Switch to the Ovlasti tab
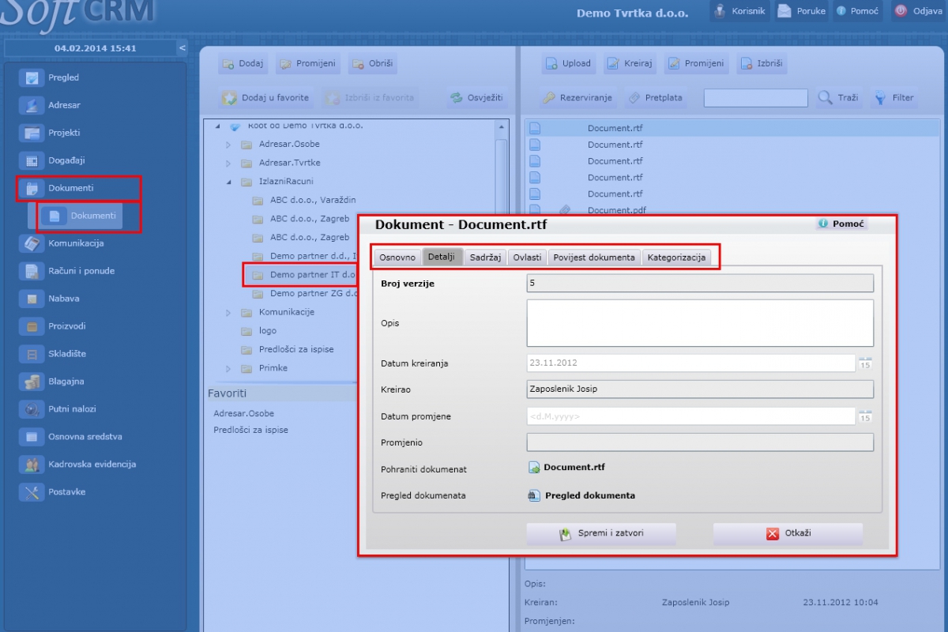 [x=527, y=258]
